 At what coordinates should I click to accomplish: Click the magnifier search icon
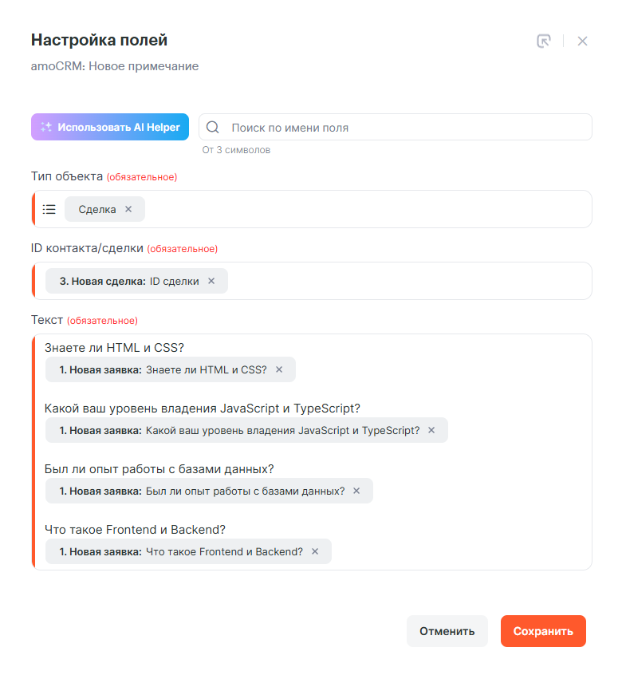pos(213,127)
